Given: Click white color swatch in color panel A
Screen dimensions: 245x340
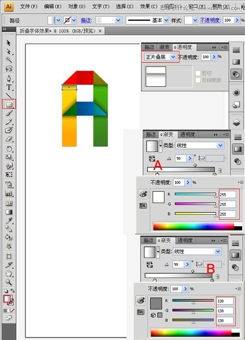Looking at the screenshot, I should pos(158,197).
